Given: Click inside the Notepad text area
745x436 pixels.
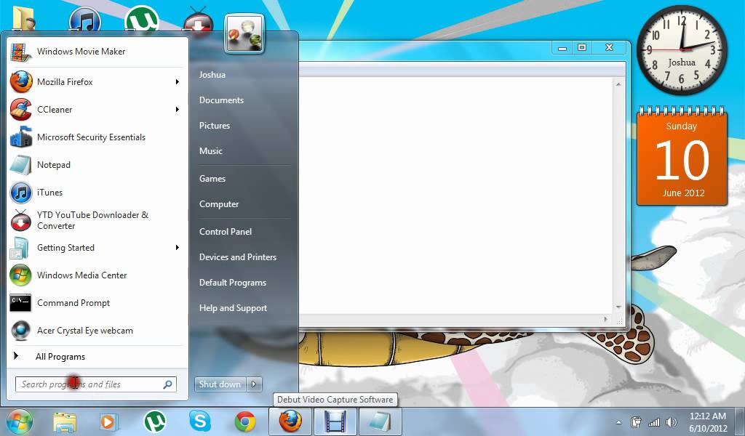Looking at the screenshot, I should (x=456, y=195).
